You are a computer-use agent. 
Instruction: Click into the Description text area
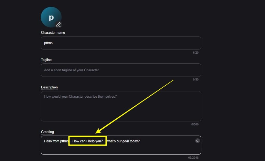coord(121,106)
